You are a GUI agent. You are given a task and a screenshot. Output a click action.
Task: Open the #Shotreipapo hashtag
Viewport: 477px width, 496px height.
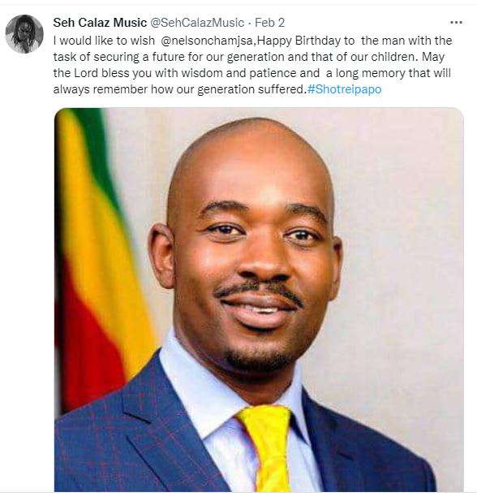point(344,89)
